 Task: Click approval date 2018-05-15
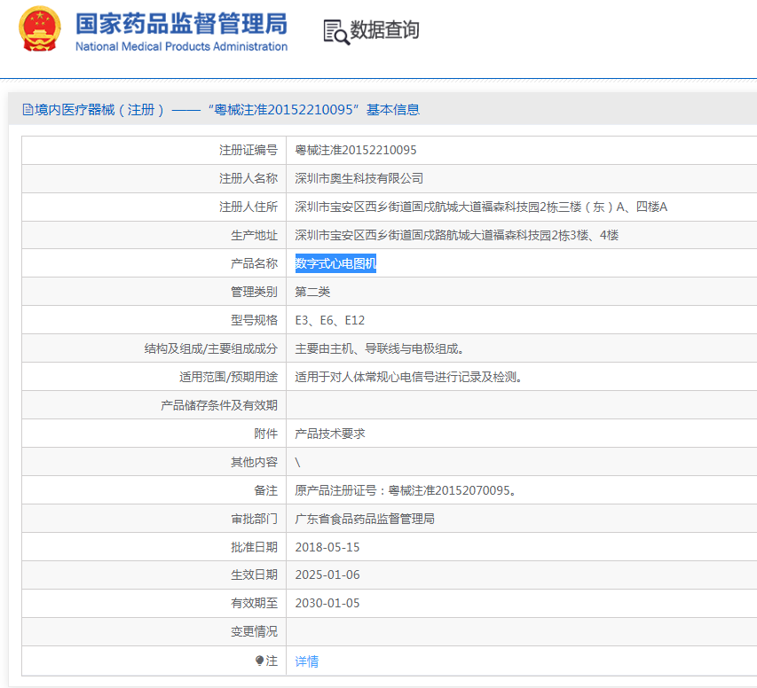tap(327, 547)
